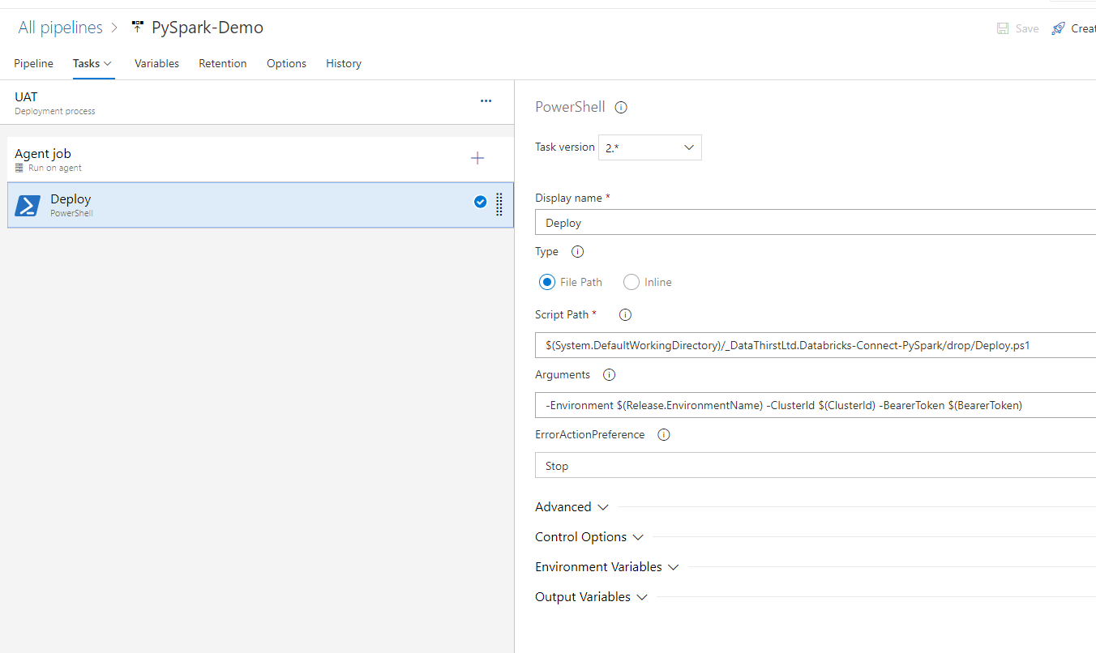The width and height of the screenshot is (1096, 653).
Task: Click the blue checkmark on Deploy task
Action: coord(480,202)
